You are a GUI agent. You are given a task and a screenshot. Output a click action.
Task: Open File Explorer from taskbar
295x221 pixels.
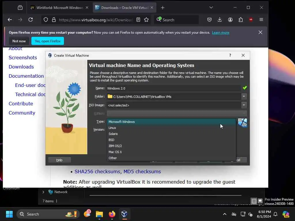click(99, 214)
